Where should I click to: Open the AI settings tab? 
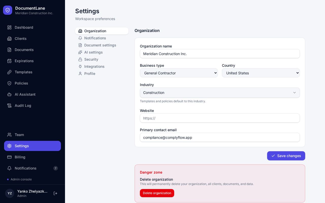(102, 52)
